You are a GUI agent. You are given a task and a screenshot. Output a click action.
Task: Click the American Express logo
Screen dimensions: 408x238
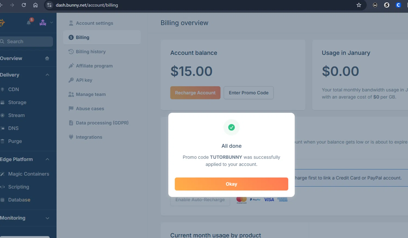282,200
